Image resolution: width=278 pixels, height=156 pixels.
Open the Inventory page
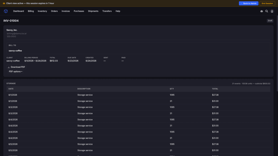42,11
